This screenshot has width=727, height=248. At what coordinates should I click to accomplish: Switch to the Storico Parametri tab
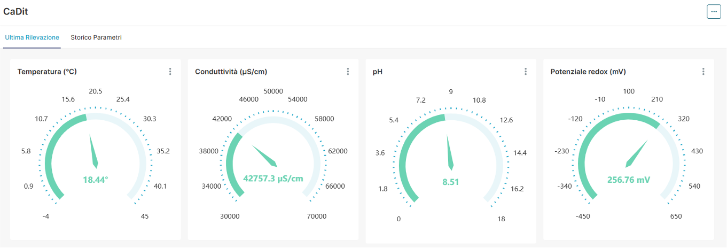tap(96, 38)
